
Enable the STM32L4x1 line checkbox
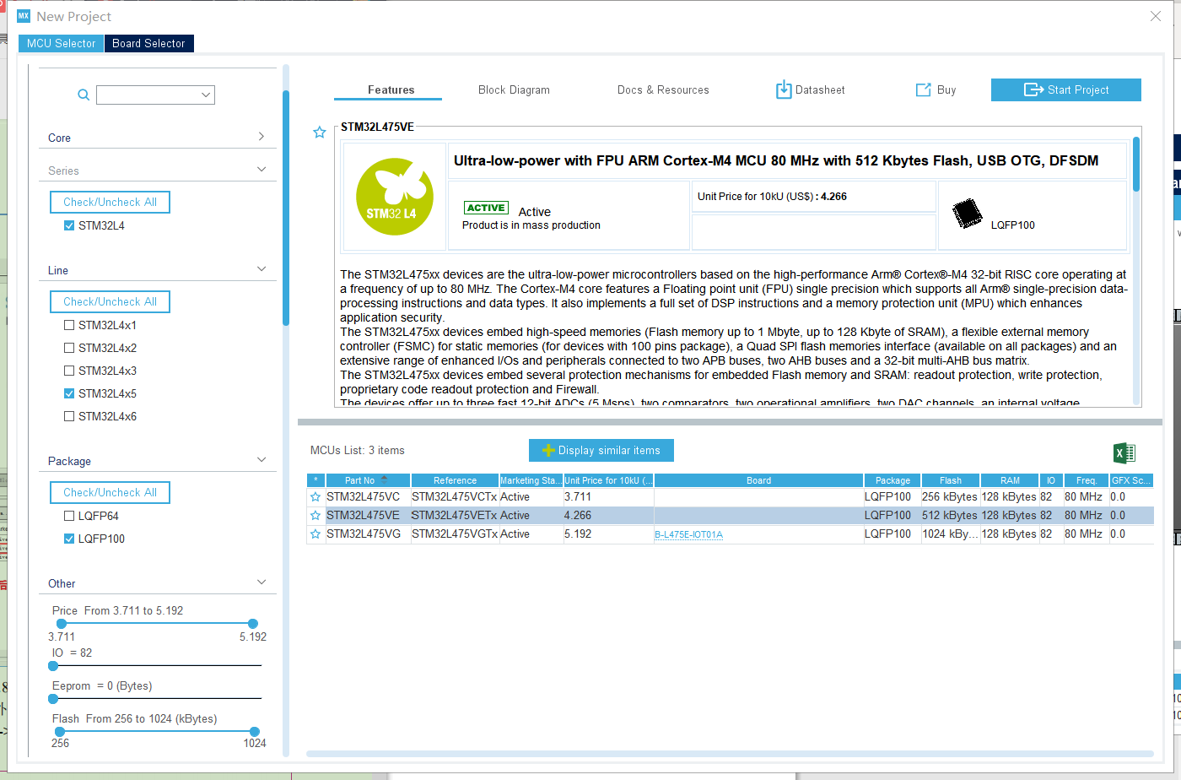[x=69, y=325]
